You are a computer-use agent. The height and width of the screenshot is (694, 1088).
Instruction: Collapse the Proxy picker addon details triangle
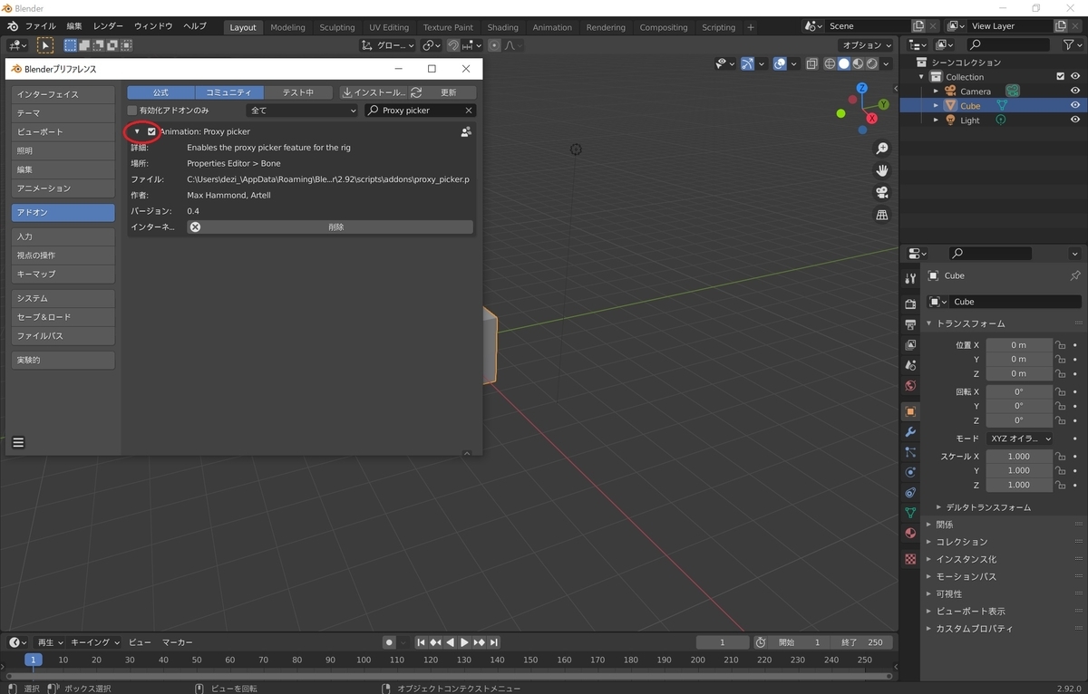137,131
